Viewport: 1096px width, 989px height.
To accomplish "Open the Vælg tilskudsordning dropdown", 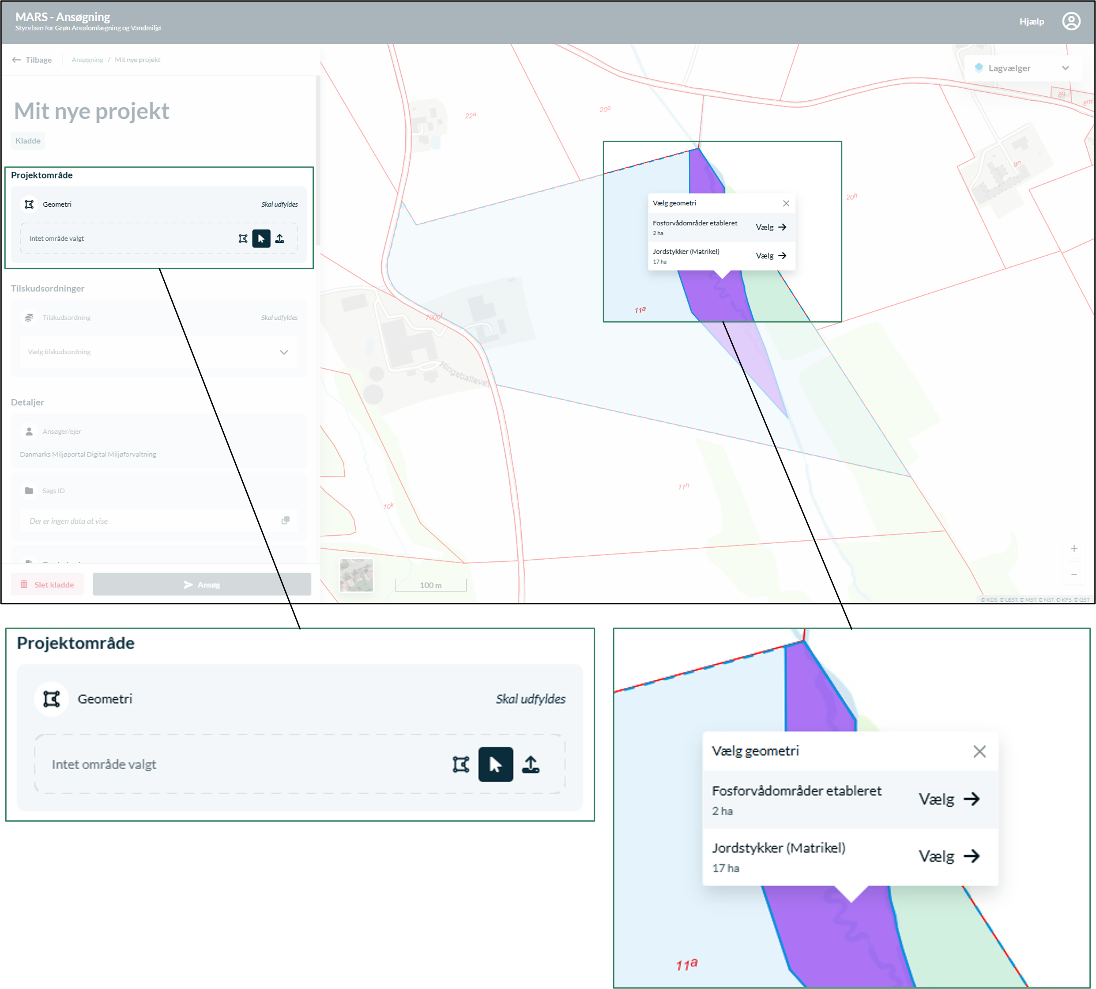I will 158,352.
